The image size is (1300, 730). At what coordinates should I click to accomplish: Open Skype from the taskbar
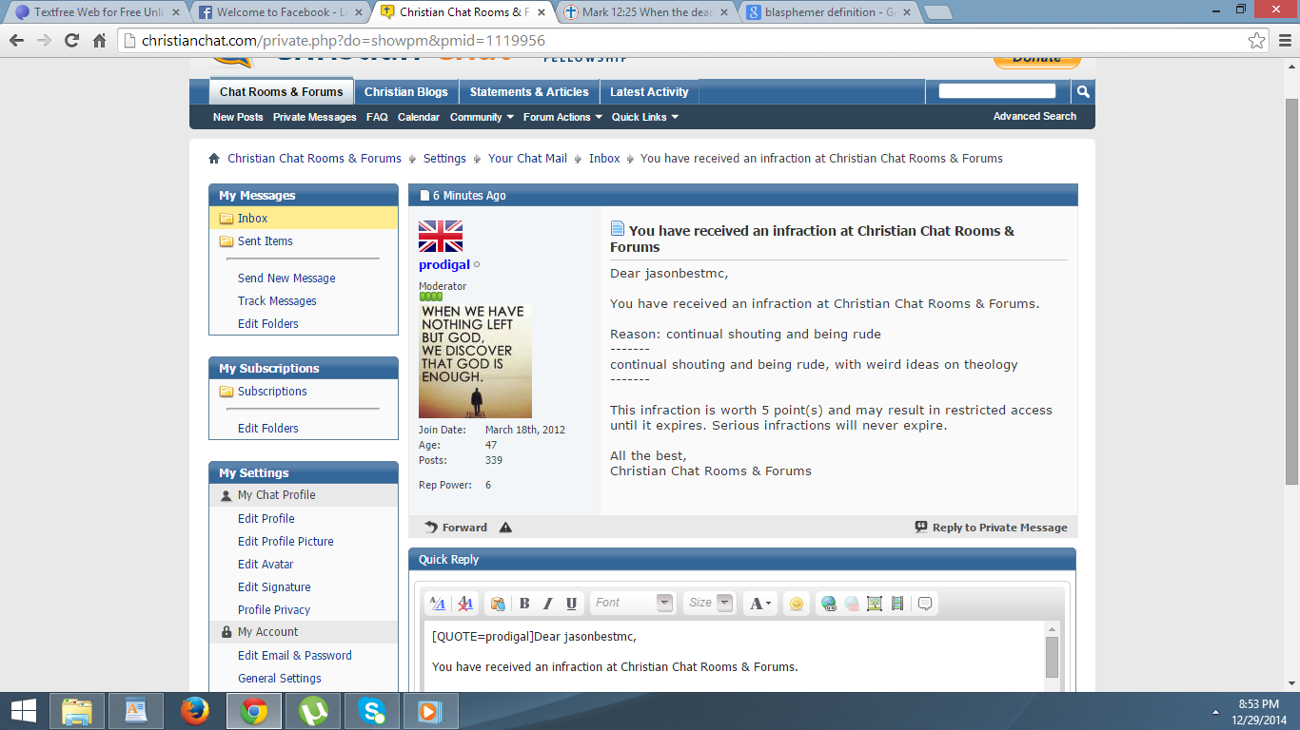pos(372,711)
